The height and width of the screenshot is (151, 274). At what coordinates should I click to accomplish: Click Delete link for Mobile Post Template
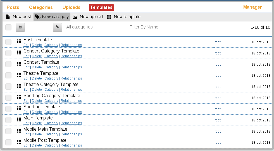[37, 145]
